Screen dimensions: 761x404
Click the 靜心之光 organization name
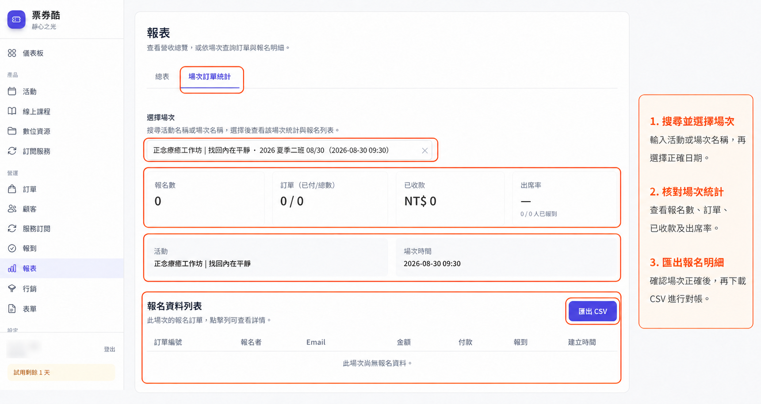tap(44, 27)
